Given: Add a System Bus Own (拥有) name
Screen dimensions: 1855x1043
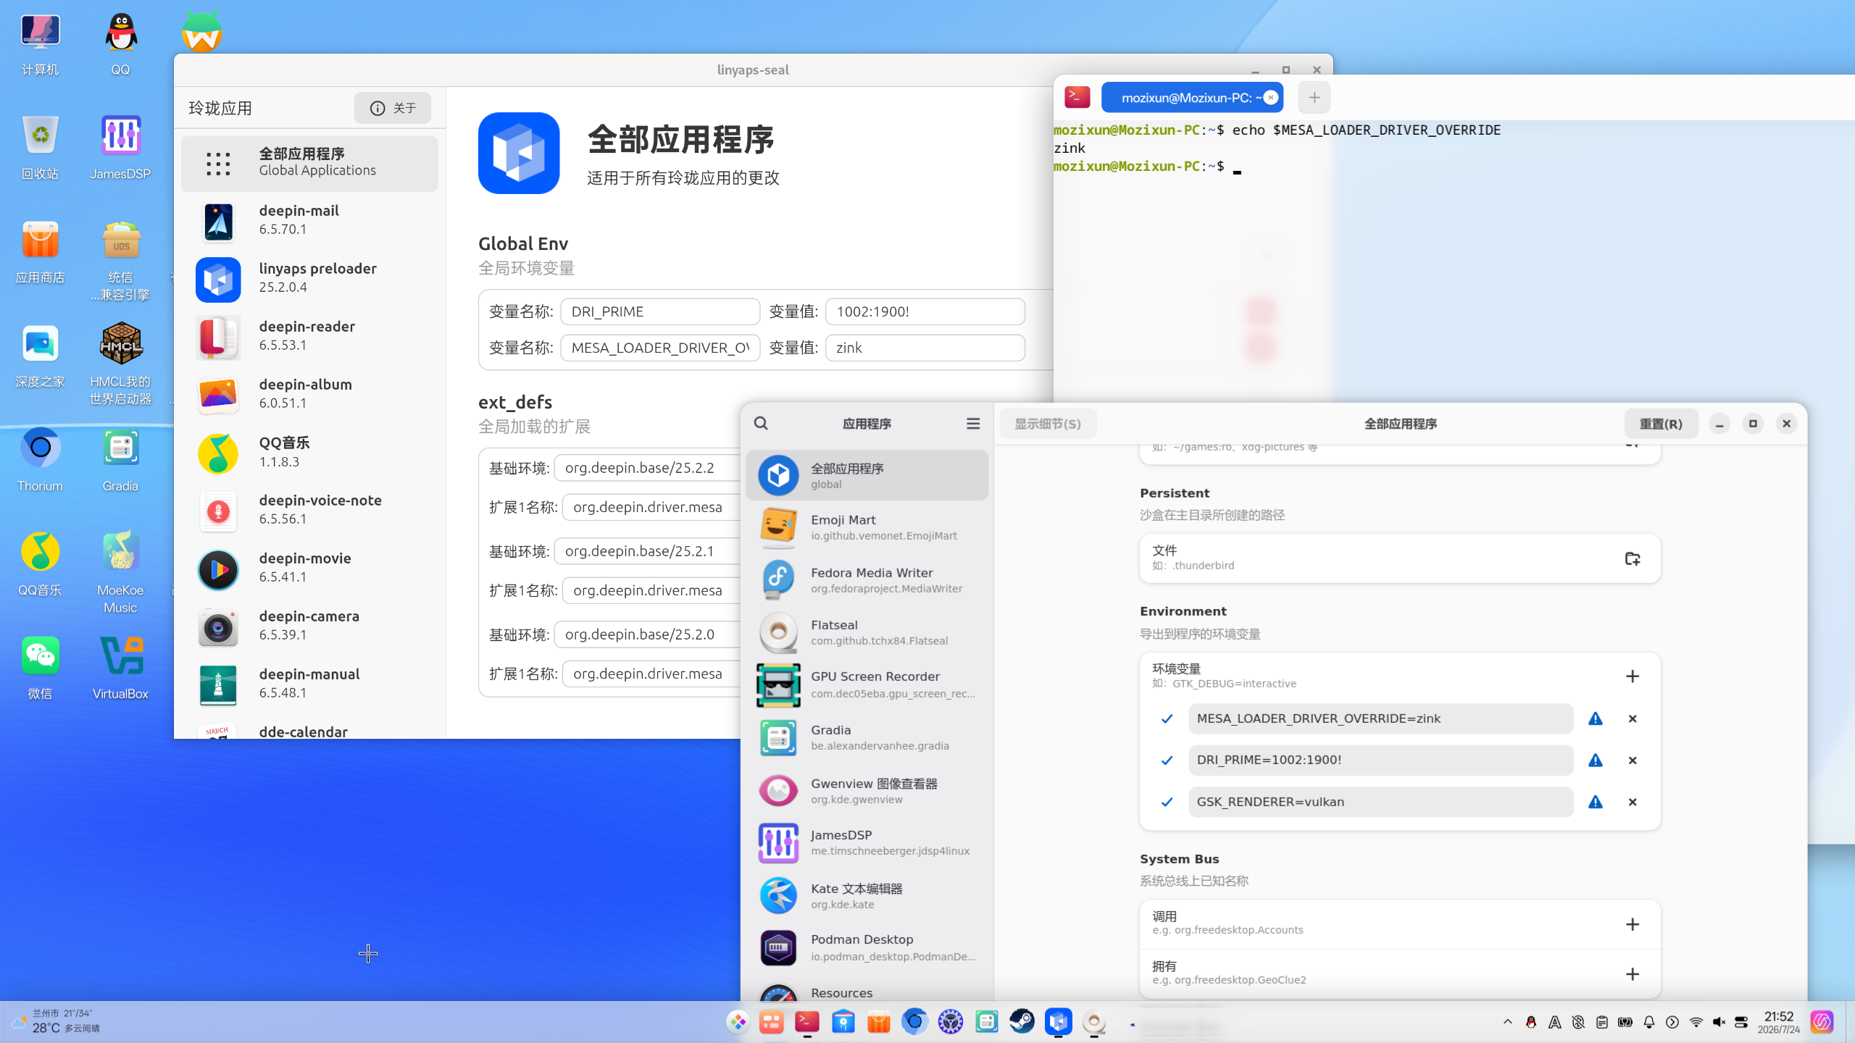Looking at the screenshot, I should point(1632,974).
